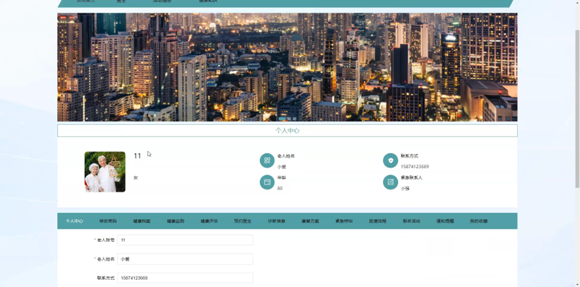Click username 11 beside the avatar
The image size is (580, 287).
[137, 156]
